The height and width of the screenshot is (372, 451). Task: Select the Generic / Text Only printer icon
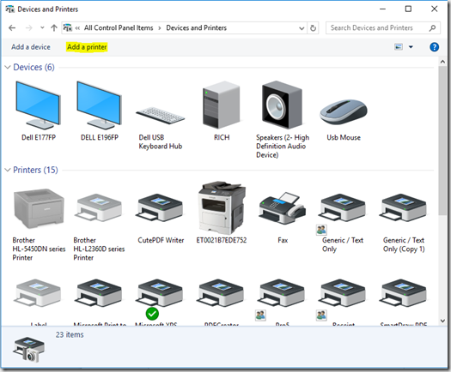343,208
